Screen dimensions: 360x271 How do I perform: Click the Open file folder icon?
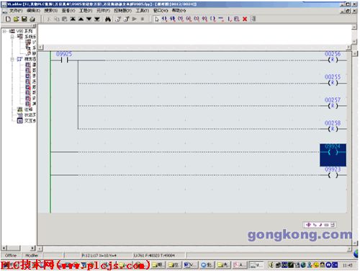(x=16, y=19)
